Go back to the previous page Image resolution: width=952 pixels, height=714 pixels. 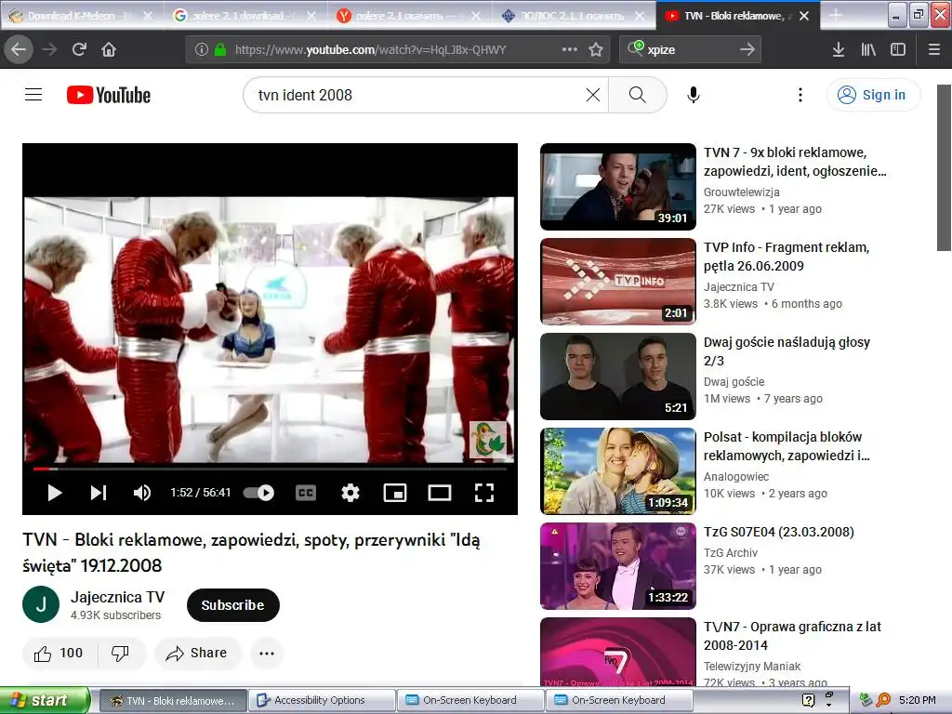click(19, 49)
